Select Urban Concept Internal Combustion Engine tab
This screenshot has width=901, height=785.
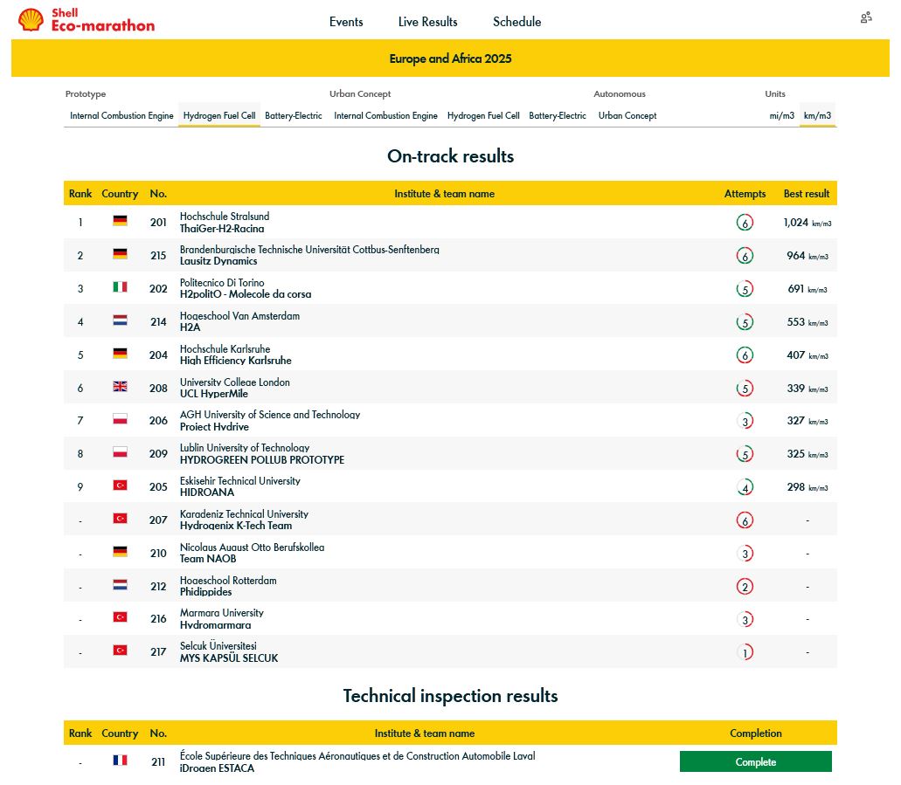pos(385,115)
